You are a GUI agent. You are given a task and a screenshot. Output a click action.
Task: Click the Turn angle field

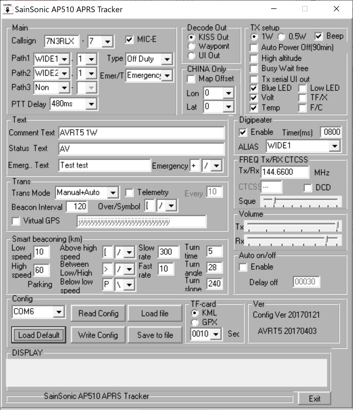(x=215, y=268)
